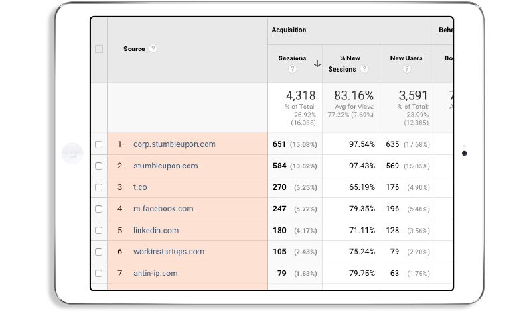
Task: Click the 71.11% new sessions cell
Action: click(362, 230)
